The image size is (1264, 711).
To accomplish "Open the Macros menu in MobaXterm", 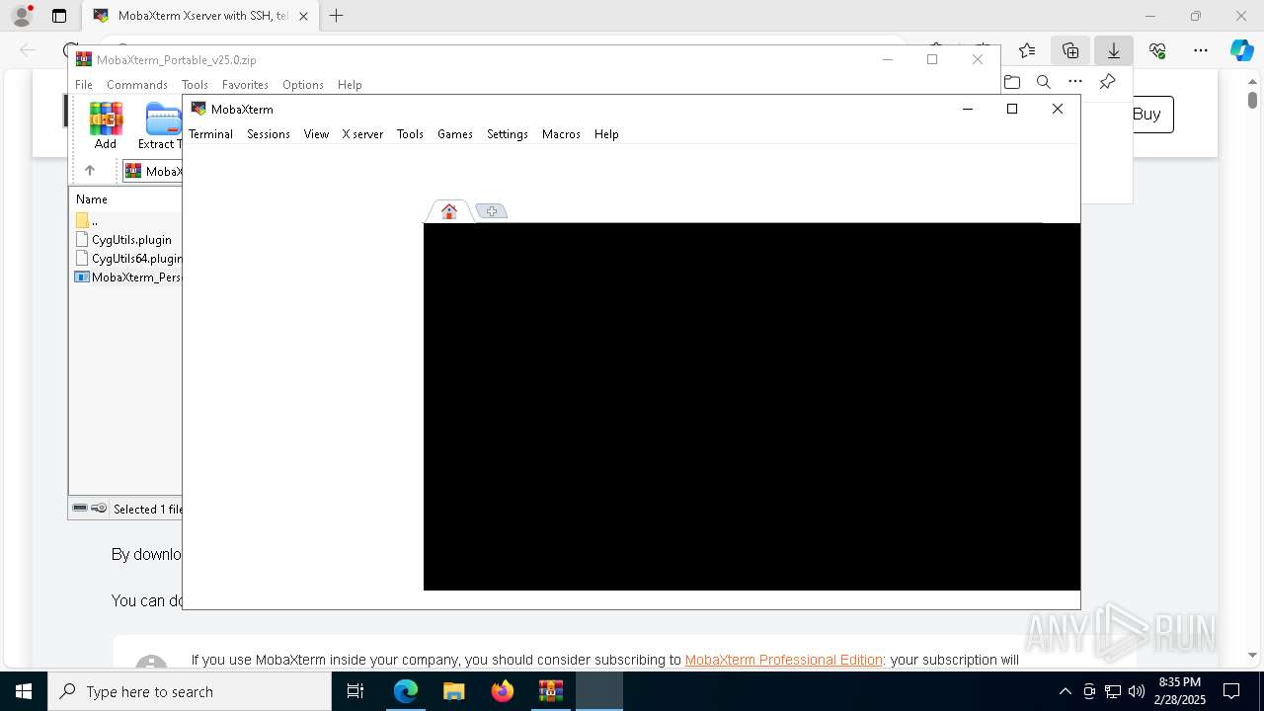I will 561,134.
